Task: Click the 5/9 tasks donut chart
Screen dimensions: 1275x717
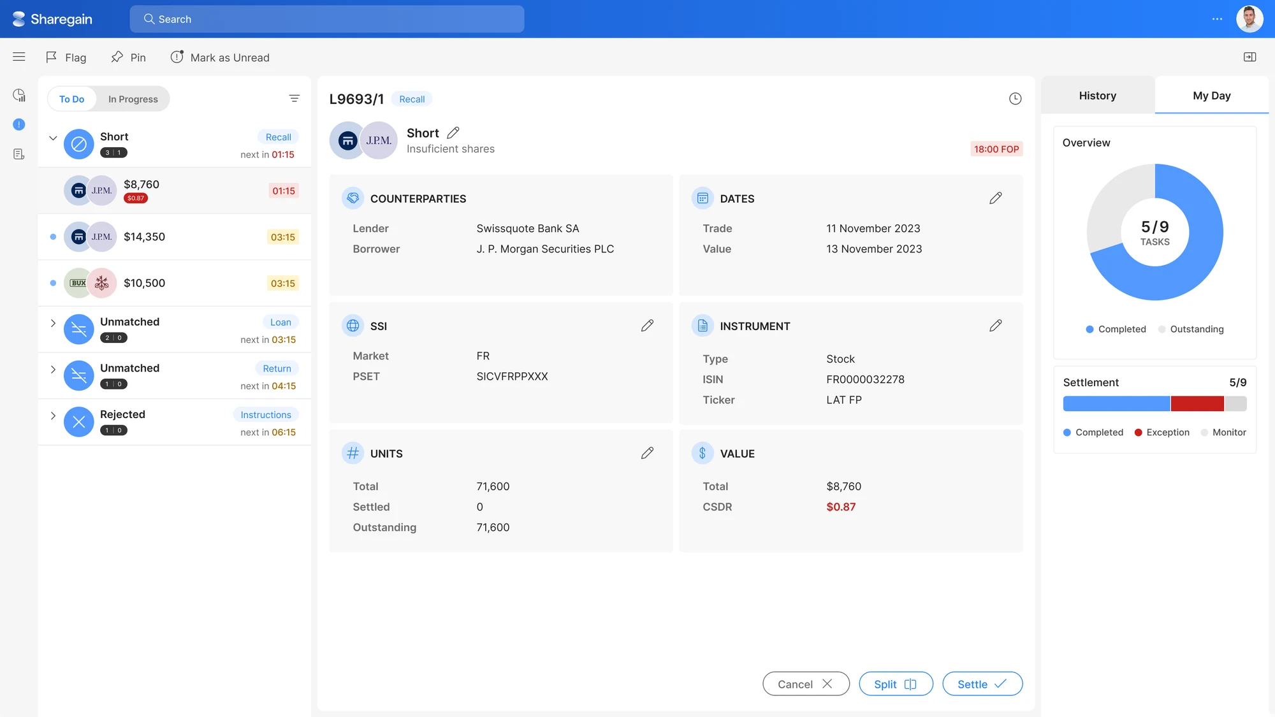Action: [1155, 232]
